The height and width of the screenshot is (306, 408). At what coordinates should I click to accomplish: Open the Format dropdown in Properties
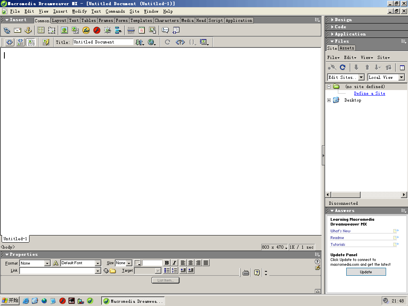(x=47, y=263)
